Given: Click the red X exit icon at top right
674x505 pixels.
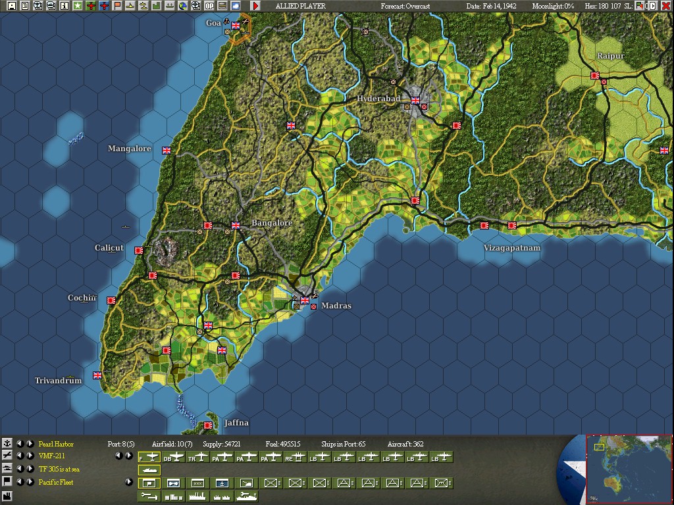Looking at the screenshot, I should point(666,5).
